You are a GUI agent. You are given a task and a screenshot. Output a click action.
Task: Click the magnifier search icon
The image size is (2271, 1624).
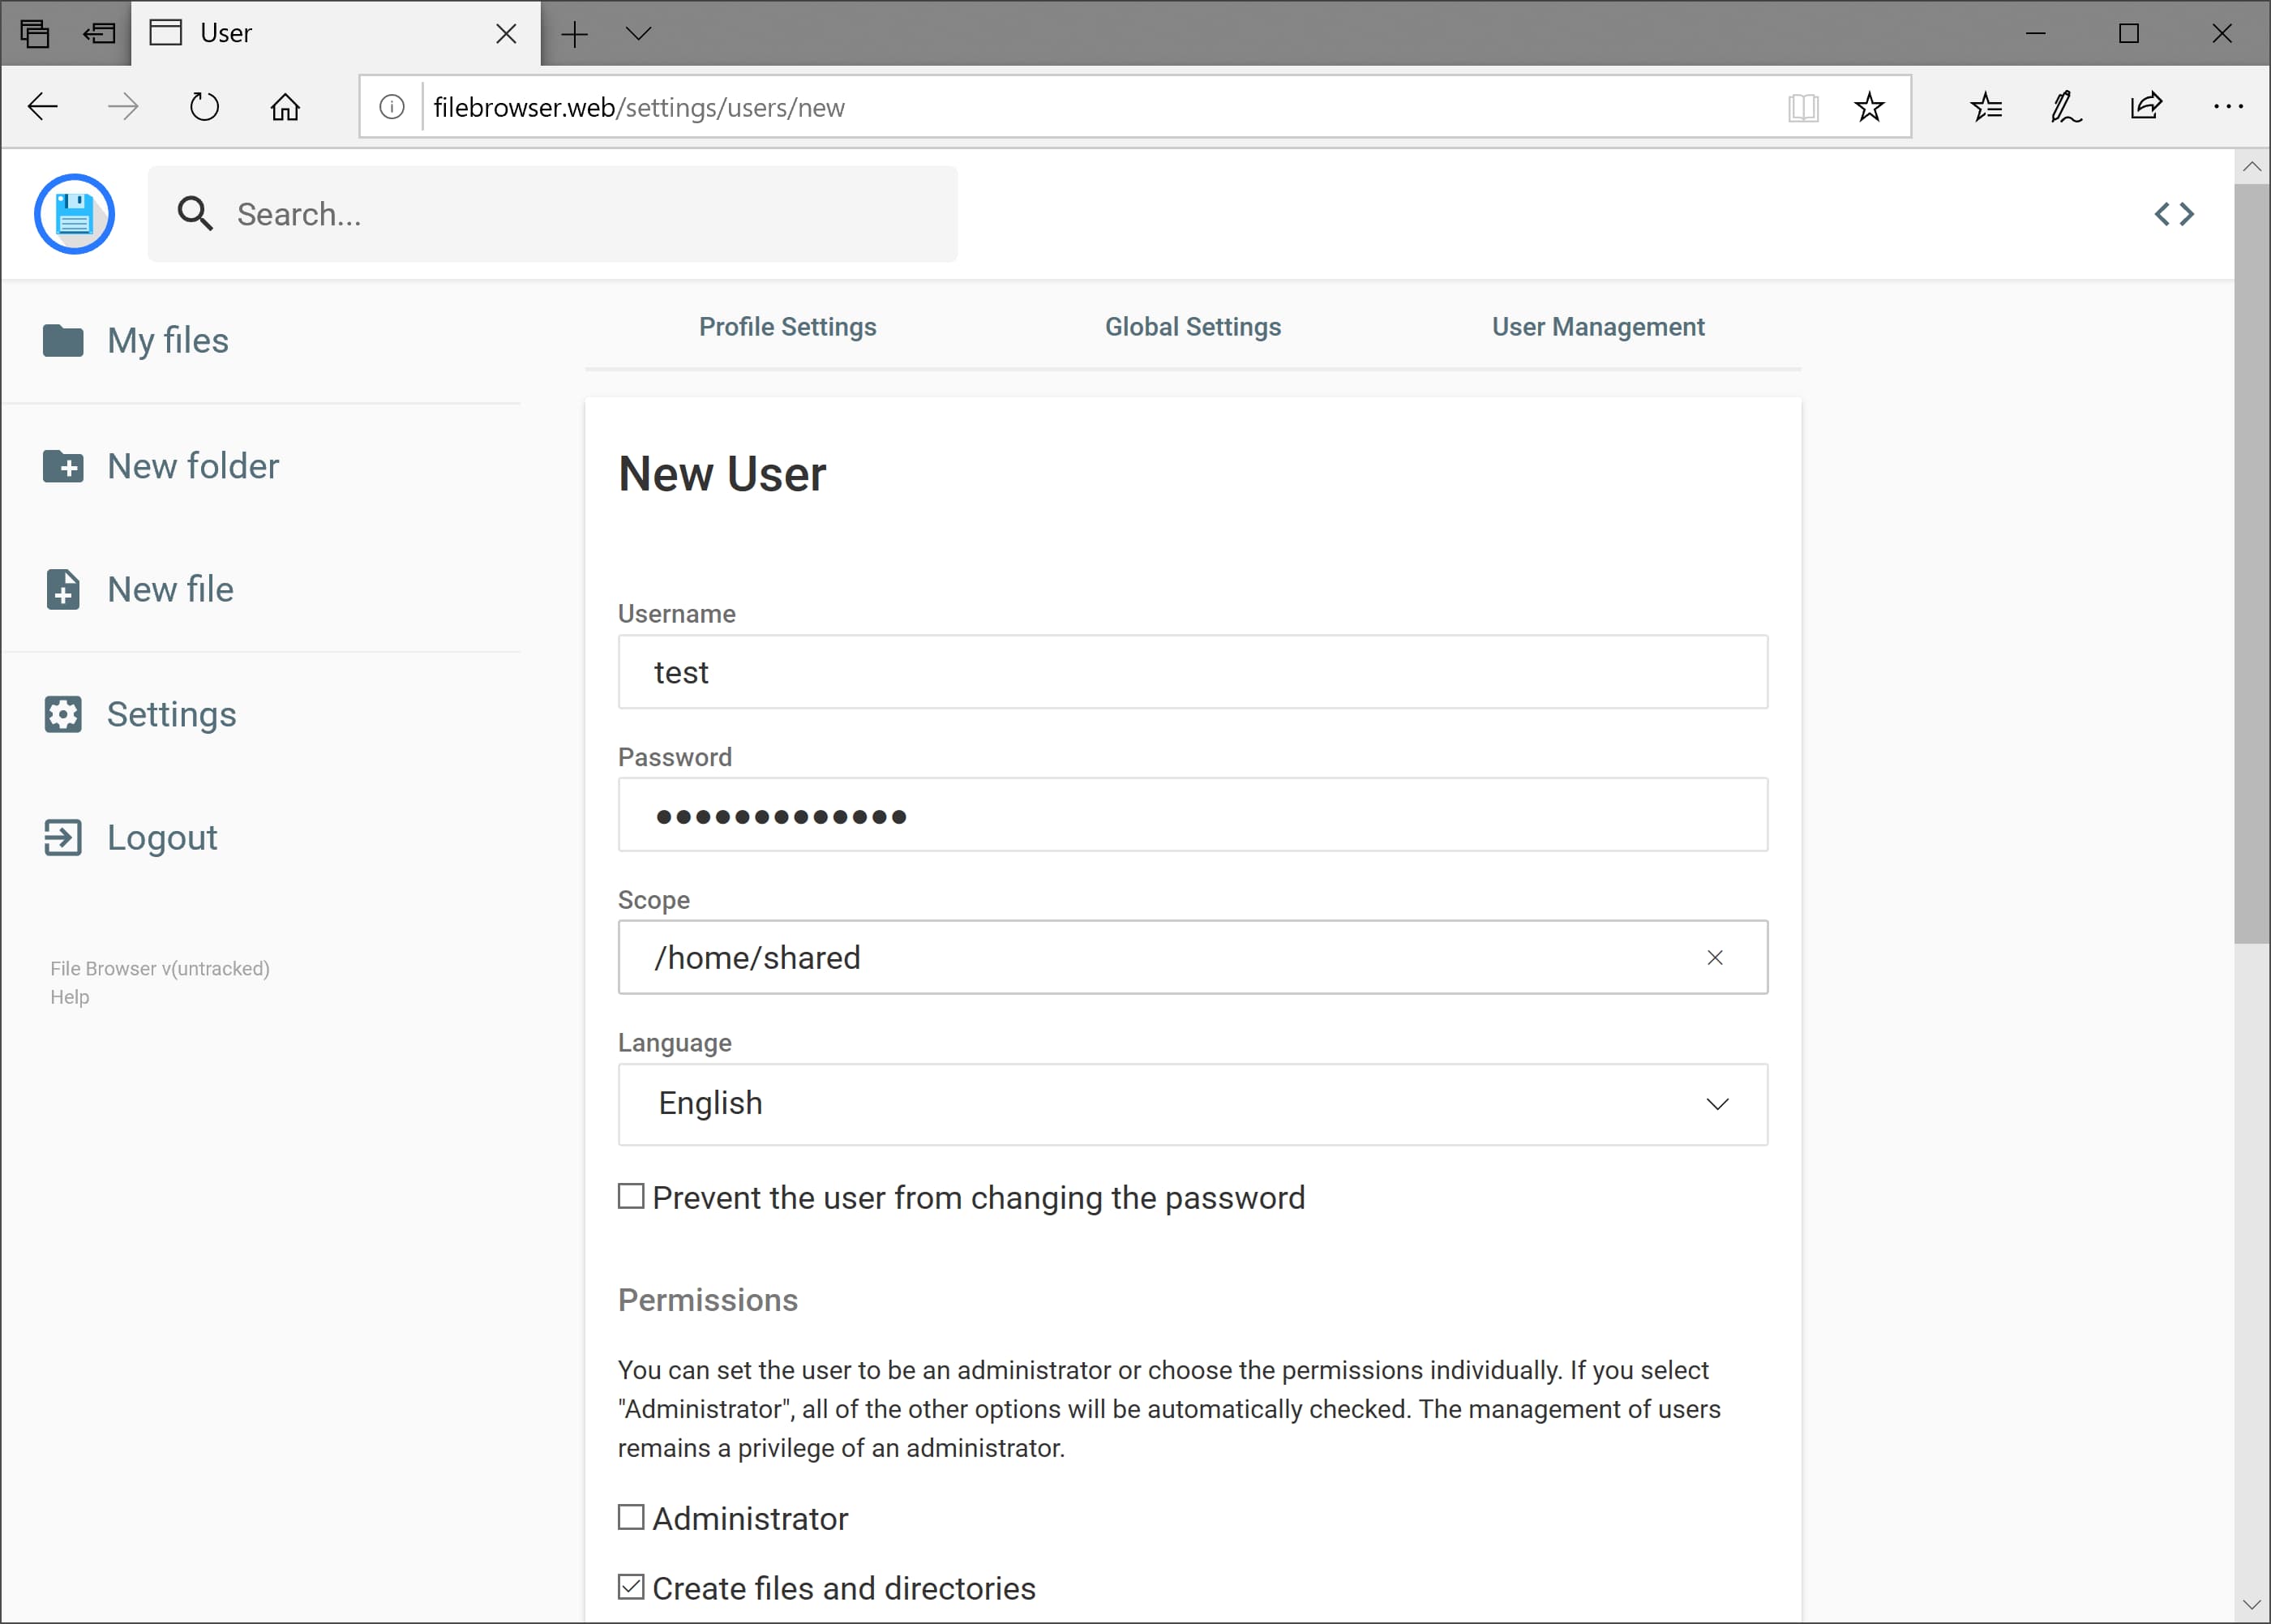pyautogui.click(x=195, y=214)
